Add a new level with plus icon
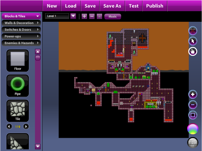Image resolution: width=202 pixels, height=151 pixels. pos(84,16)
